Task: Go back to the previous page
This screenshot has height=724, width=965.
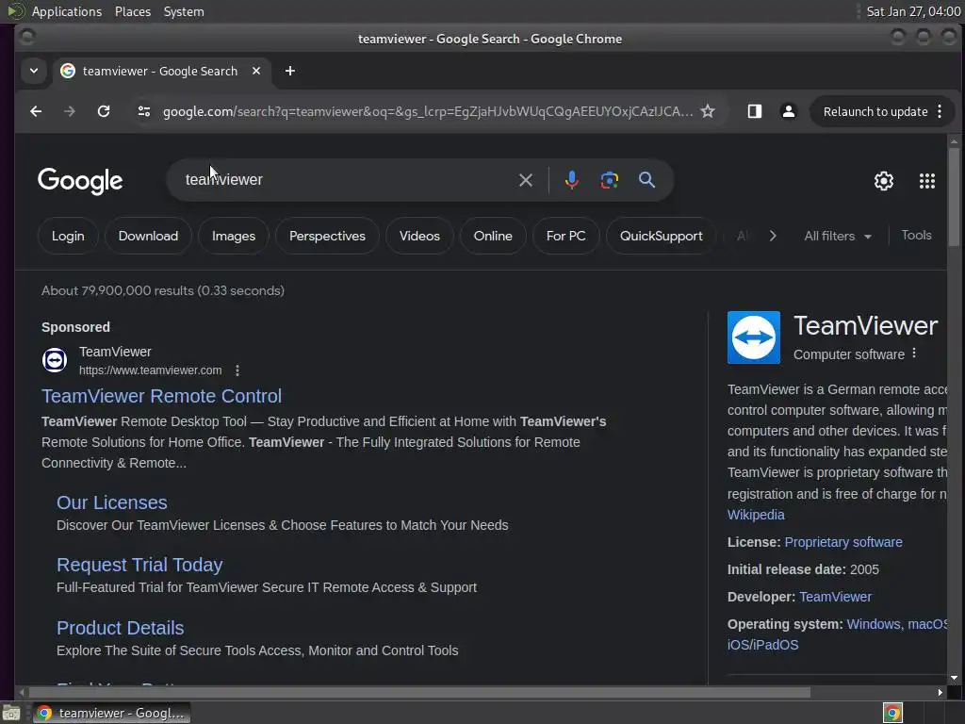Action: [36, 111]
